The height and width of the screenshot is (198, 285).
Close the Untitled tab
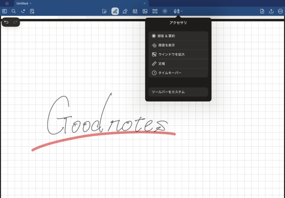[145, 3]
